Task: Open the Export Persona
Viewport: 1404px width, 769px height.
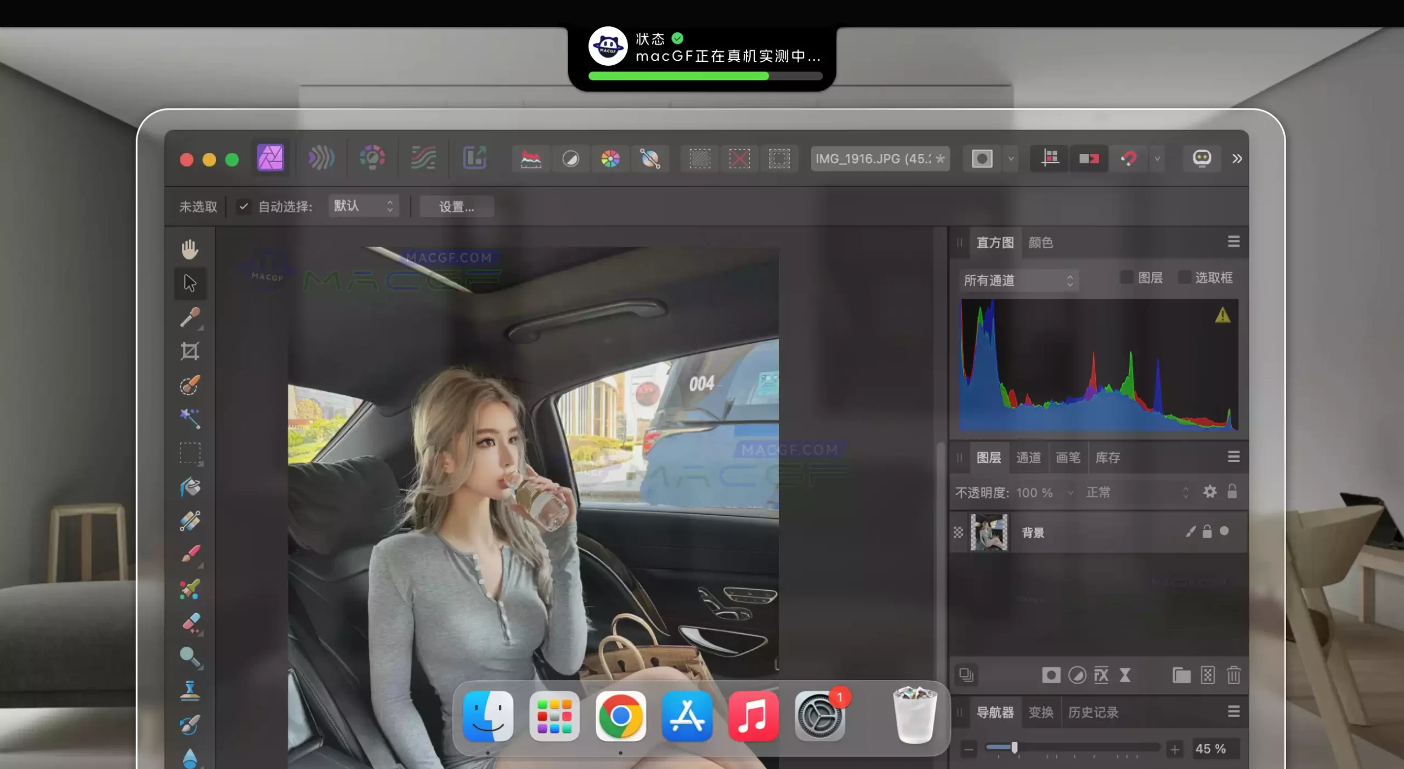Action: tap(475, 159)
